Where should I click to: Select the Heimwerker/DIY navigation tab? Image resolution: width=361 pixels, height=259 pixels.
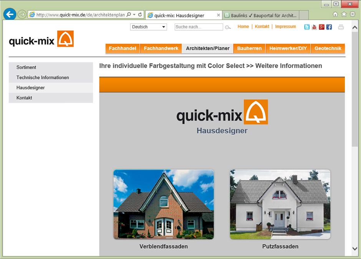288,48
